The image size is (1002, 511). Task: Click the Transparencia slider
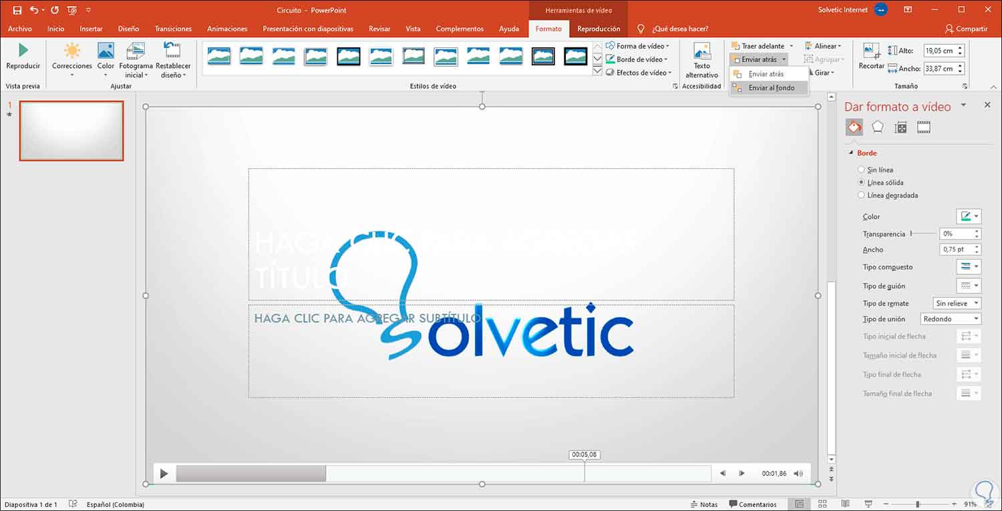pos(922,233)
